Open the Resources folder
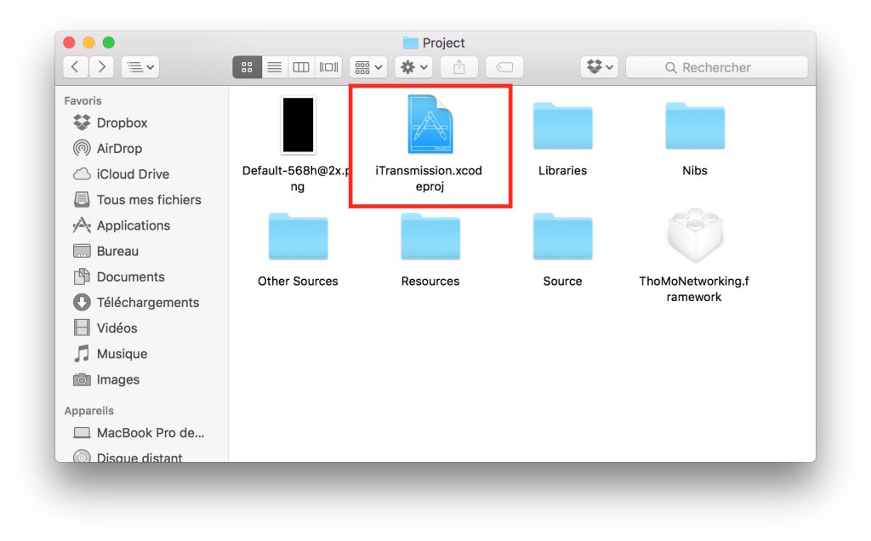The height and width of the screenshot is (541, 871). tap(430, 236)
